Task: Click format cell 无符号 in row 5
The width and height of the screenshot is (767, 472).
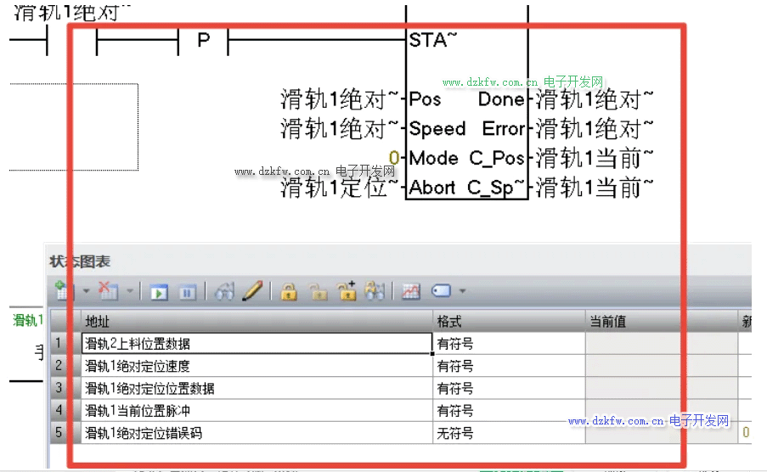Action: tap(508, 433)
